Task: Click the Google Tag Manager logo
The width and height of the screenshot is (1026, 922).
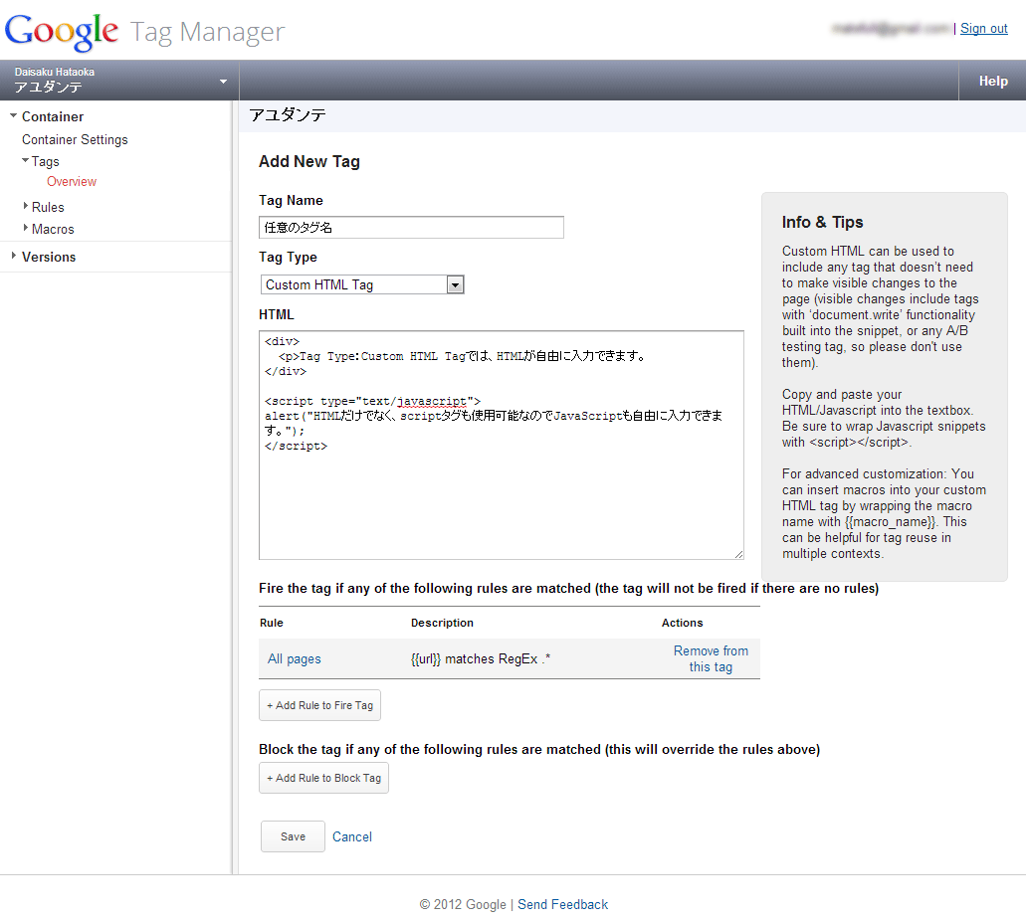Action: 144,31
